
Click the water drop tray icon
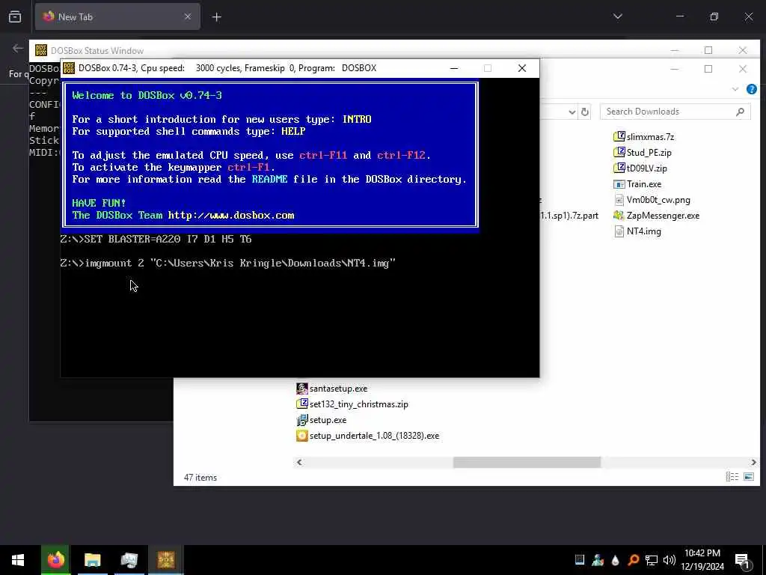(x=615, y=560)
